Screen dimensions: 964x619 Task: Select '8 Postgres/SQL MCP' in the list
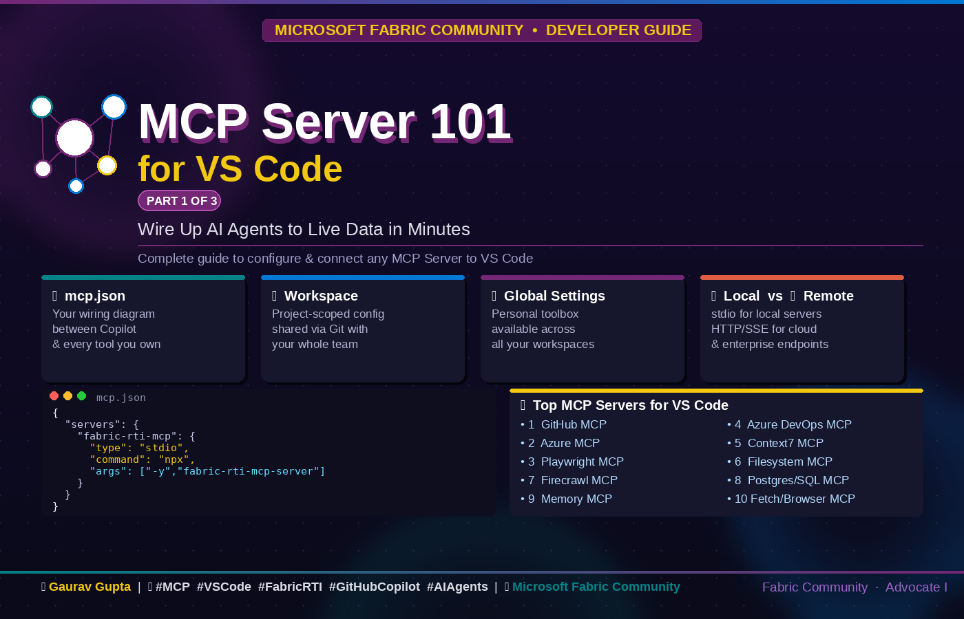(788, 480)
